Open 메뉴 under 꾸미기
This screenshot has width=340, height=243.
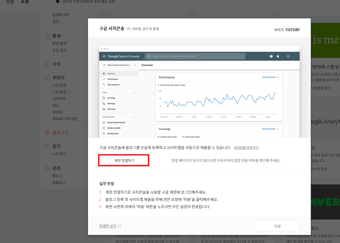[56, 105]
